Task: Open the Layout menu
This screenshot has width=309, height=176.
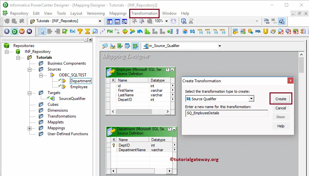Action: (x=76, y=13)
